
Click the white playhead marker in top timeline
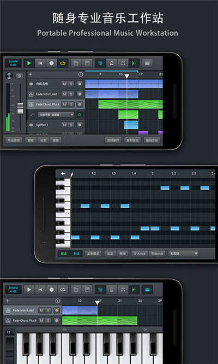(x=127, y=77)
